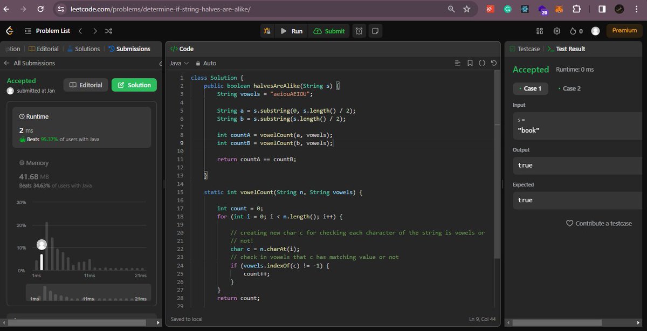This screenshot has height=331, width=647.
Task: Go to the next problem arrow
Action: click(95, 31)
